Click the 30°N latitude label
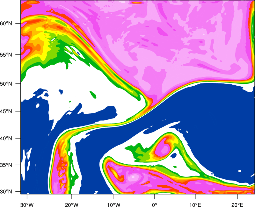Screen dimensions: 255x207 click(x=6, y=192)
